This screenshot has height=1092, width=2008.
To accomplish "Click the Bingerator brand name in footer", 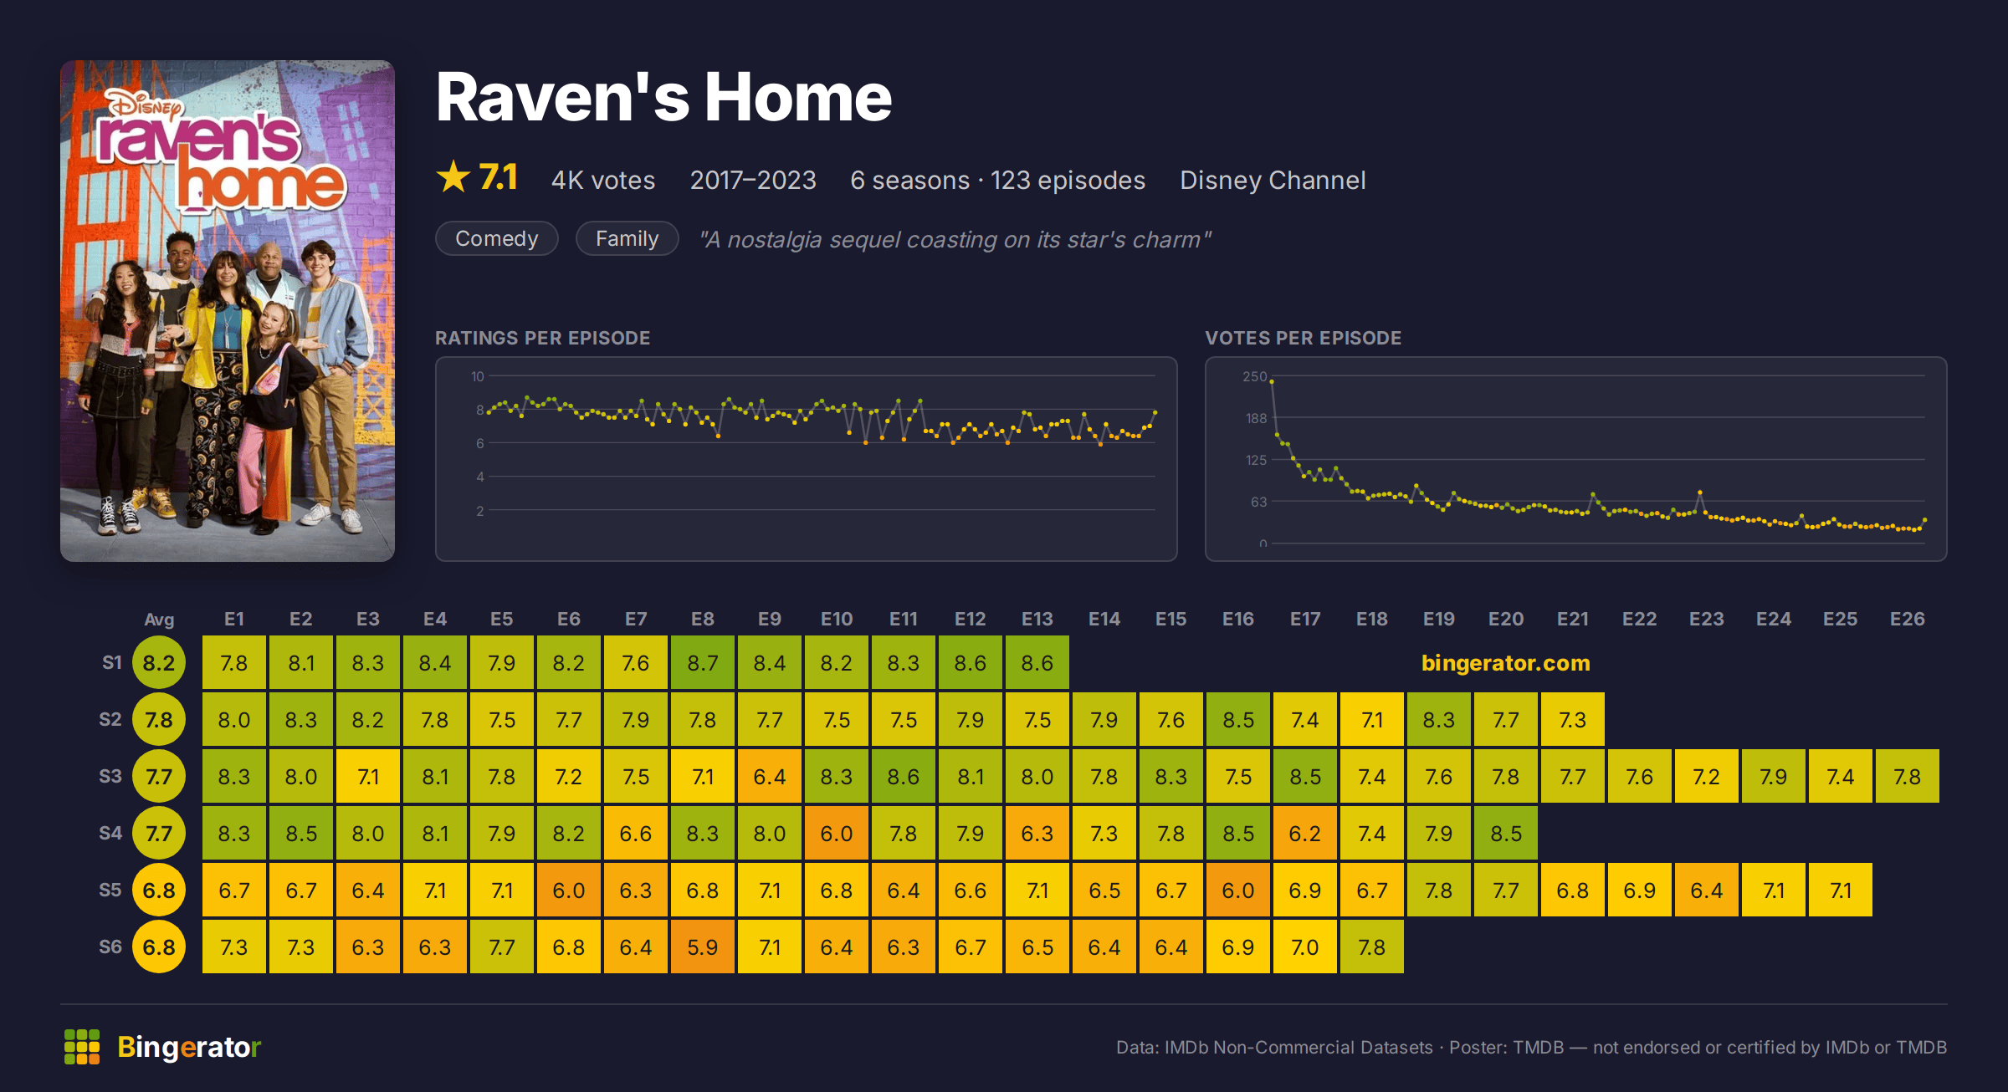I will (189, 1047).
